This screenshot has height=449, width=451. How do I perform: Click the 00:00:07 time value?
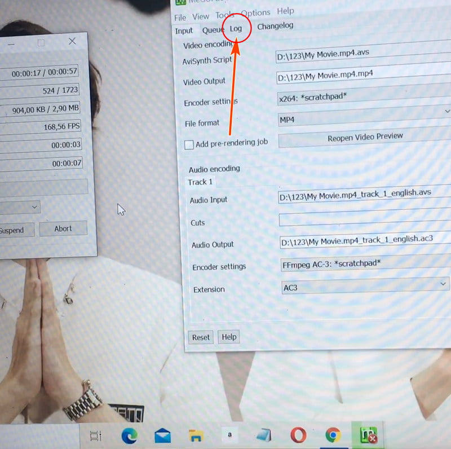pos(67,163)
